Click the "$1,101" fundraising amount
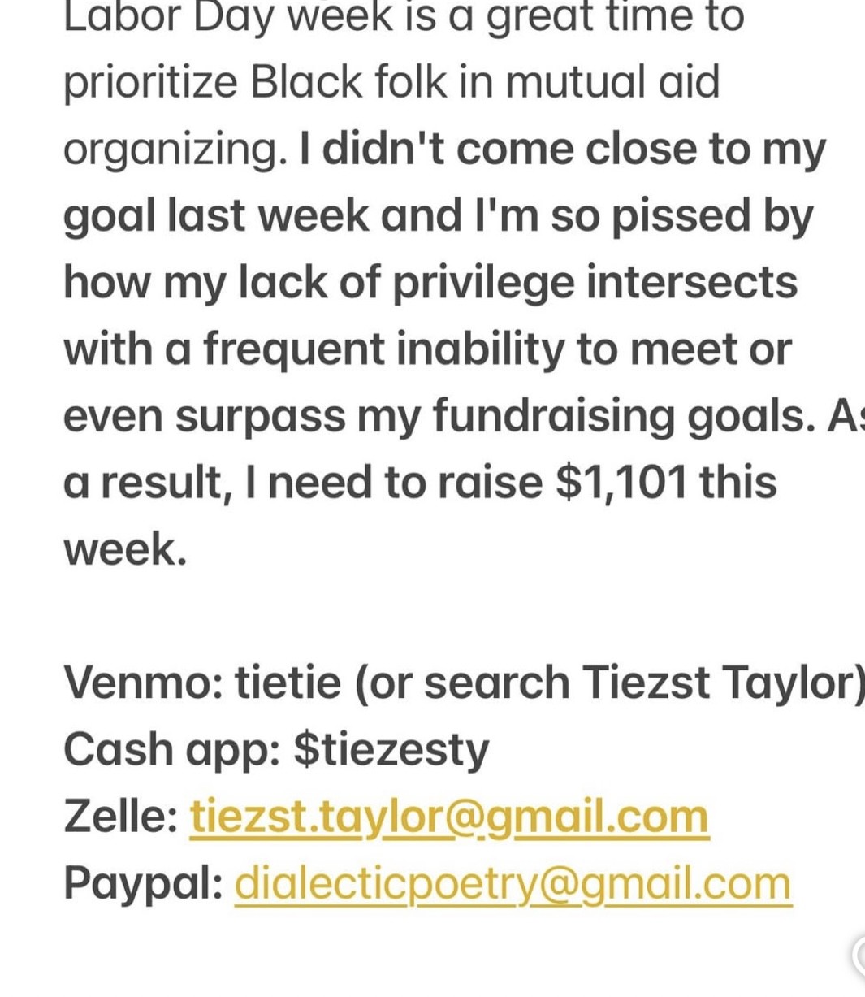865x997 pixels. tap(621, 482)
